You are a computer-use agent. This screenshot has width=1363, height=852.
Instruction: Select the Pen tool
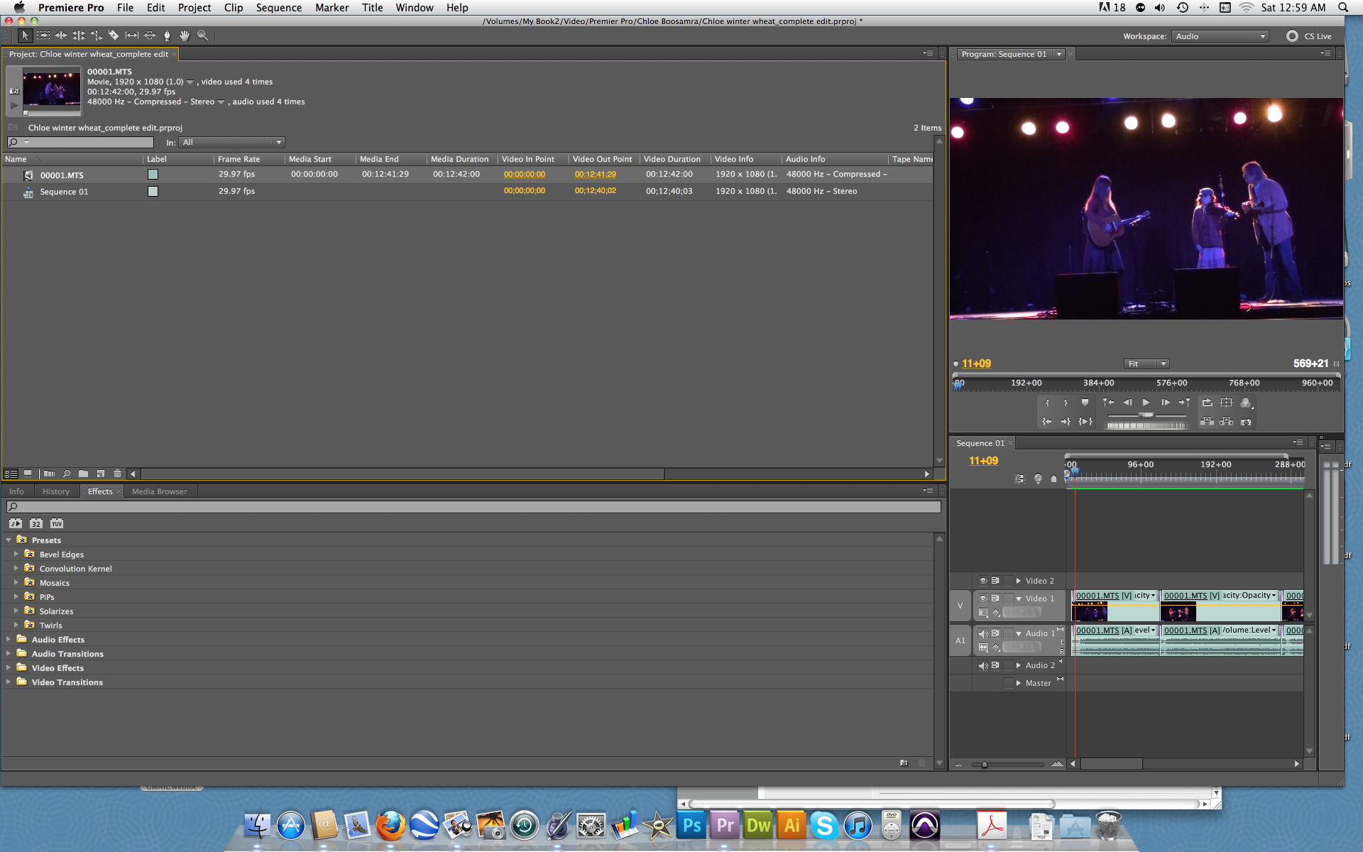pos(168,35)
